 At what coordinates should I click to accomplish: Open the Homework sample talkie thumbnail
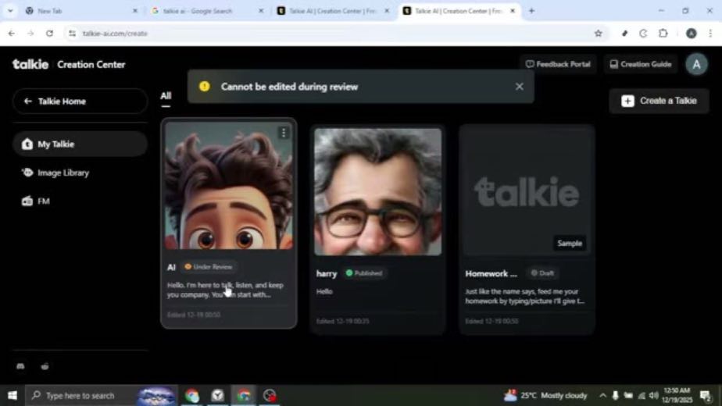pyautogui.click(x=527, y=191)
